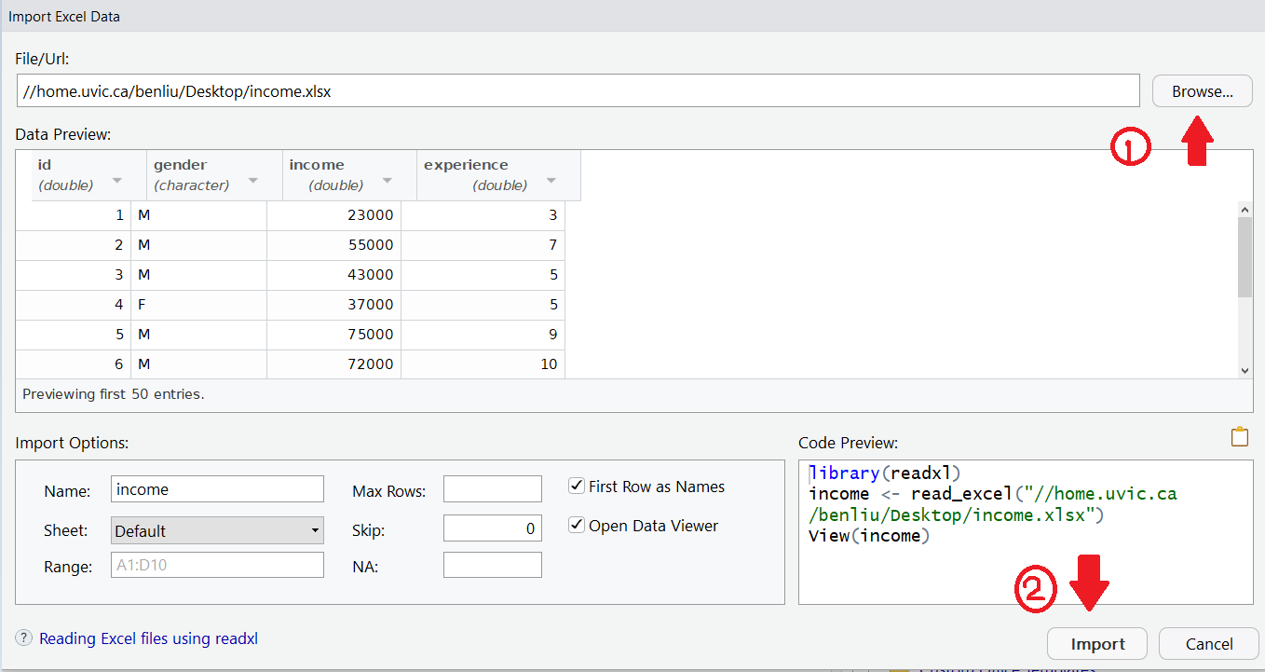Screen dimensions: 1265x672
Task: Click the income cell 37000
Action: point(333,305)
